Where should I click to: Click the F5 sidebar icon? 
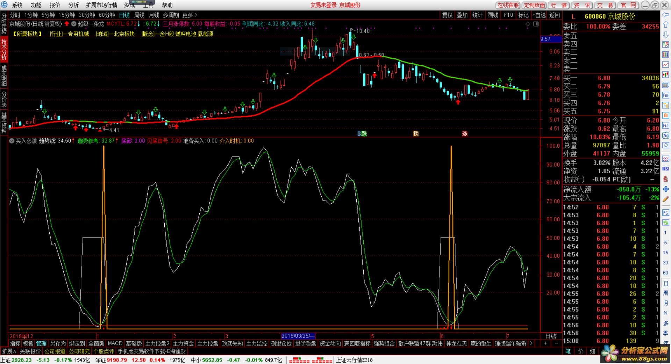(x=665, y=213)
